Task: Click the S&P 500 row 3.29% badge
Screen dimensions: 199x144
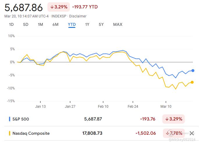Action: coord(173,119)
